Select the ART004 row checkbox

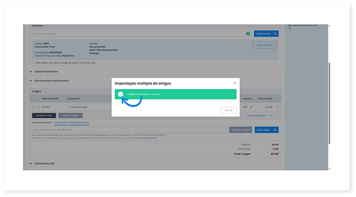[38, 107]
